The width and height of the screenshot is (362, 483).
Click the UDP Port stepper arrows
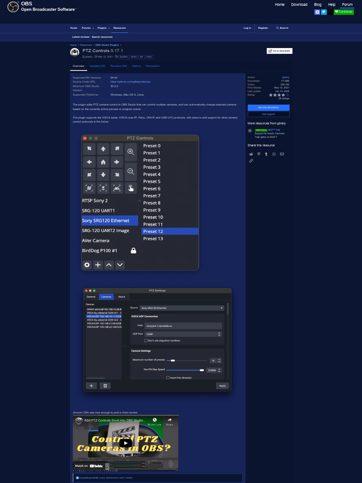pyautogui.click(x=219, y=334)
